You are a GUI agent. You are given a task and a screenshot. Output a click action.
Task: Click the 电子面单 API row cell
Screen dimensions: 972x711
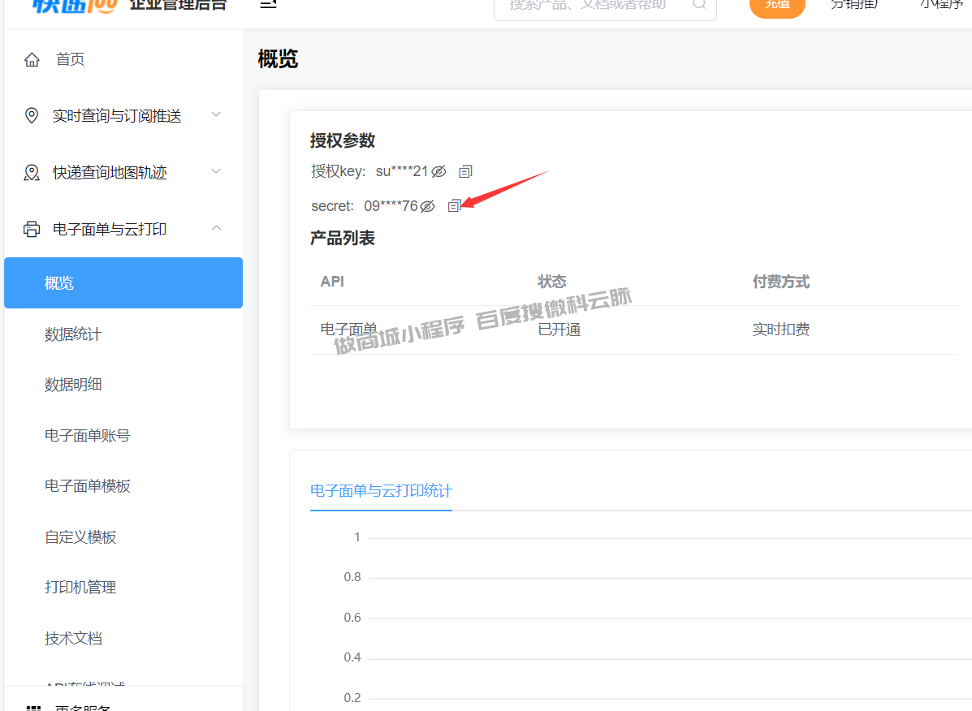pos(348,329)
